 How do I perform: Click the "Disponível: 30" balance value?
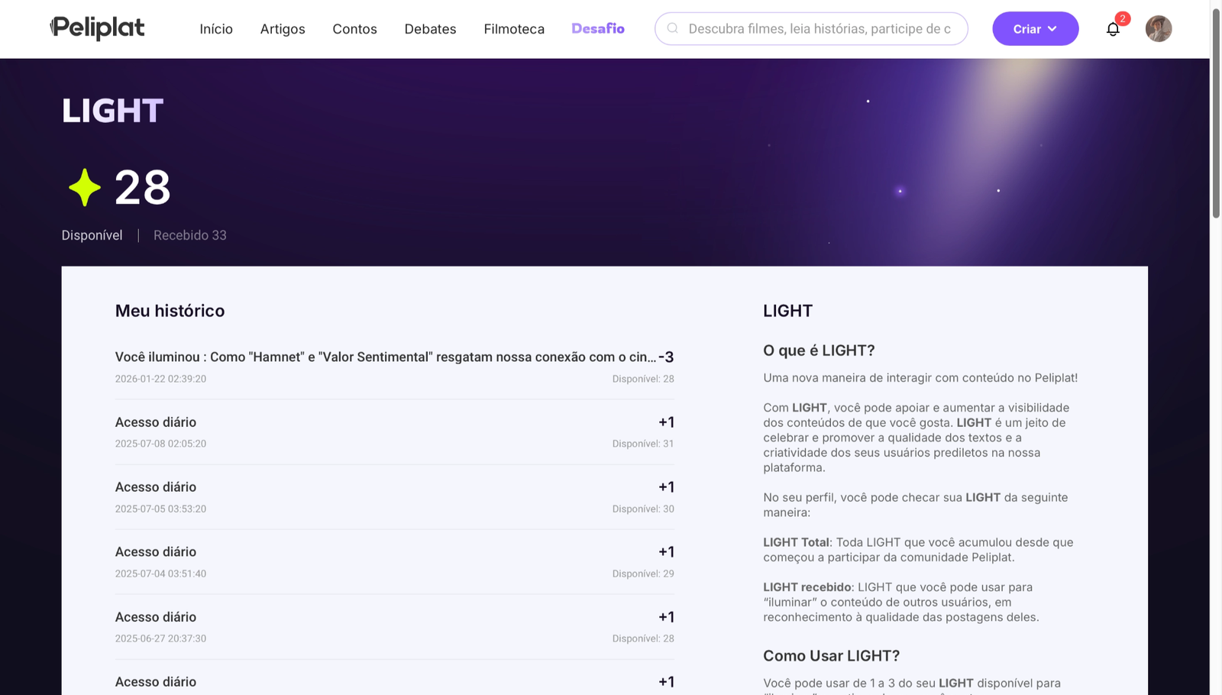point(643,509)
